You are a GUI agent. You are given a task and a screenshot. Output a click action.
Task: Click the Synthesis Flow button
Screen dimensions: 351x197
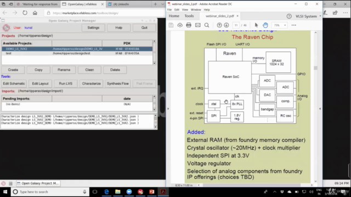pos(118,84)
